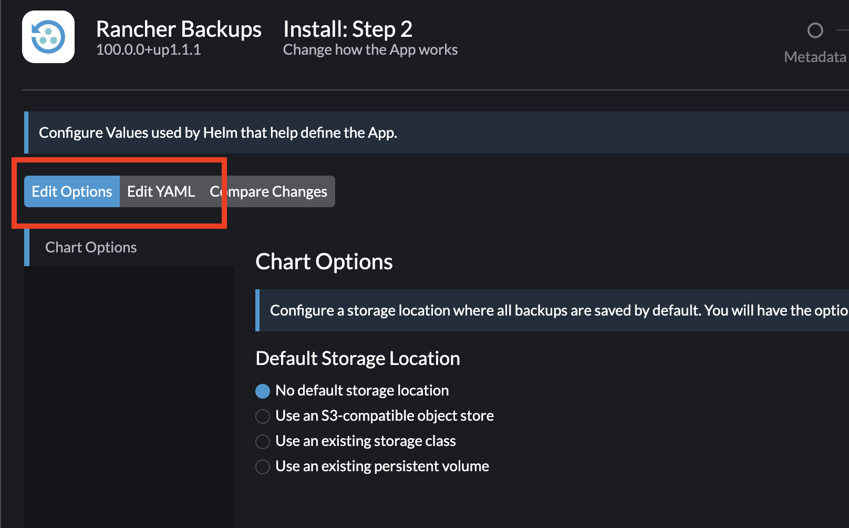Viewport: 849px width, 528px height.
Task: Click the chart version 100.0.0+up1.1.1
Action: click(x=148, y=50)
